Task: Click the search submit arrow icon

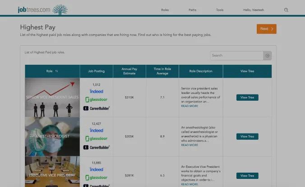Action: (x=268, y=56)
